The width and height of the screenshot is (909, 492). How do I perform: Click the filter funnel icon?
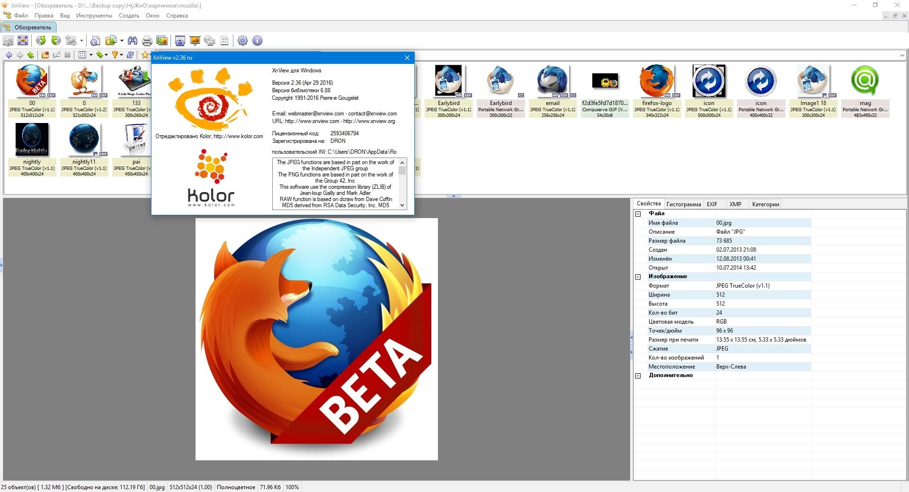pyautogui.click(x=115, y=55)
